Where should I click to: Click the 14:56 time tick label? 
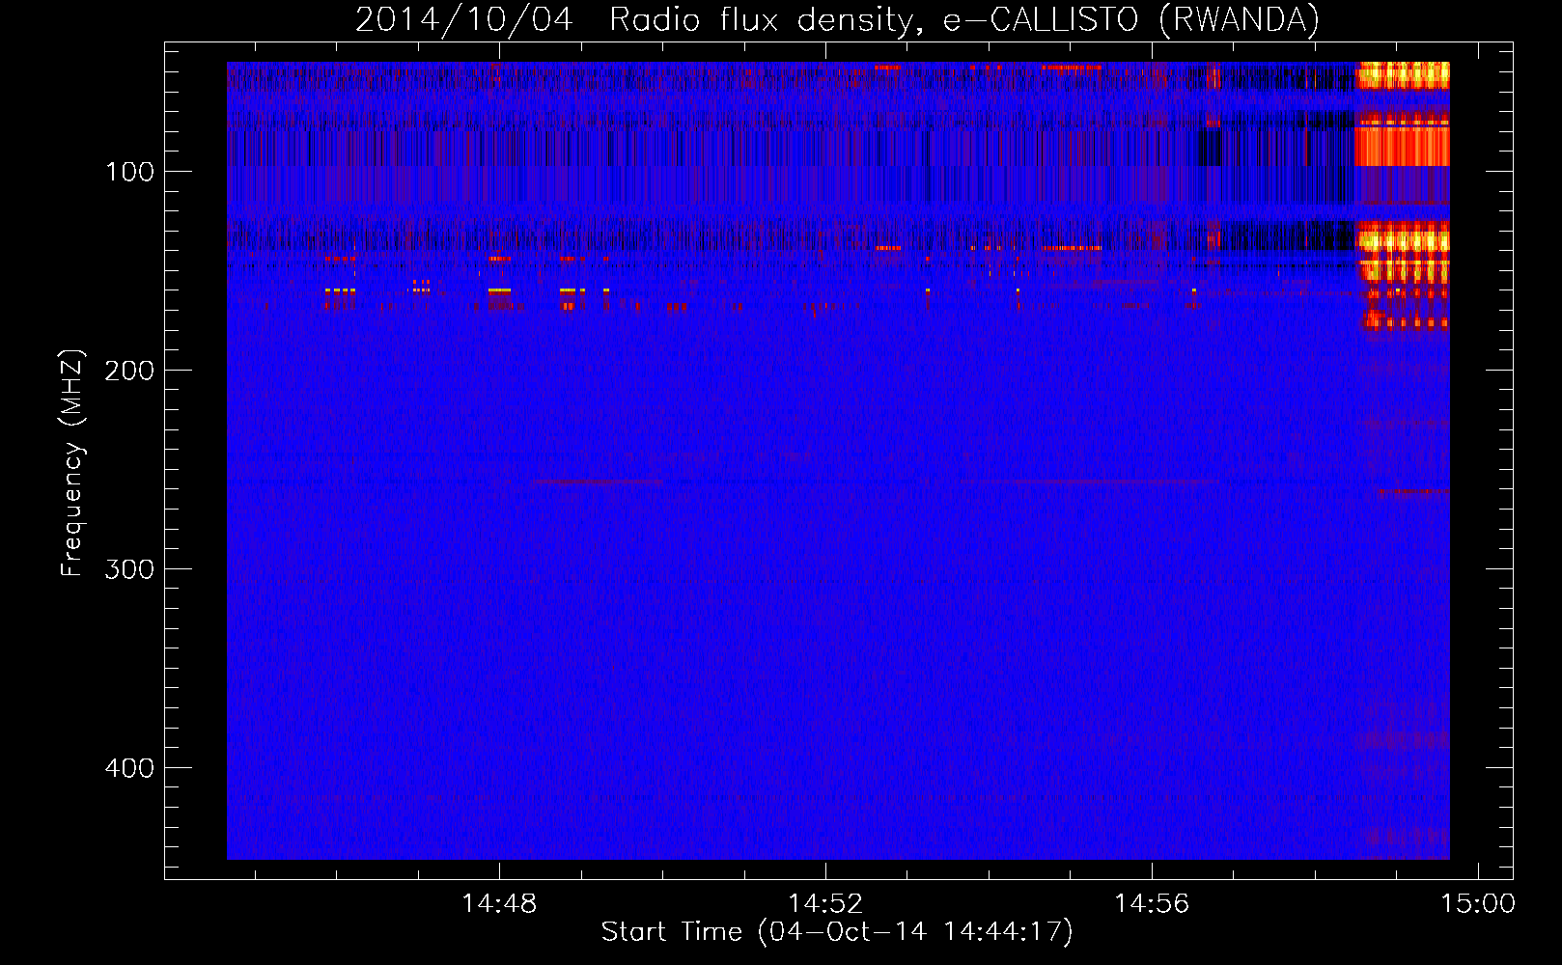click(1152, 904)
